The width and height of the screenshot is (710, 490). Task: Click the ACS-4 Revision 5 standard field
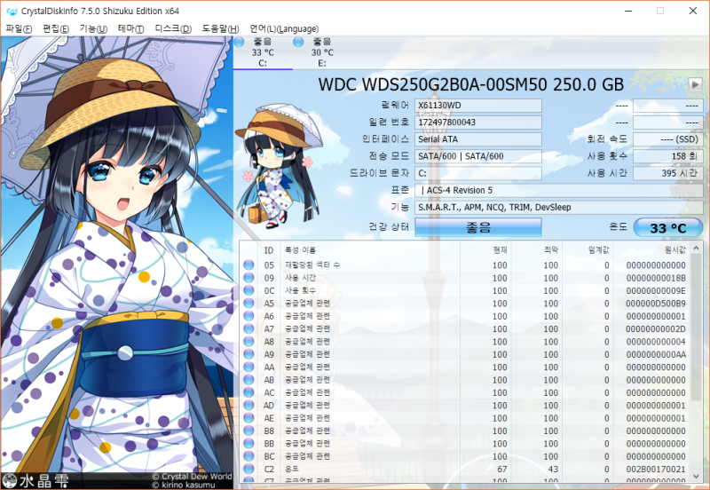pyautogui.click(x=559, y=190)
